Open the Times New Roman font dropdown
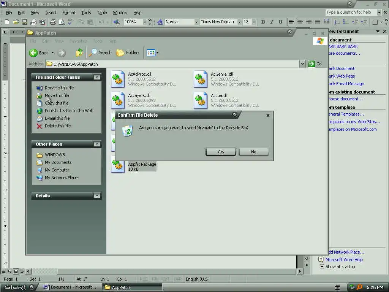The image size is (389, 292). (x=239, y=22)
